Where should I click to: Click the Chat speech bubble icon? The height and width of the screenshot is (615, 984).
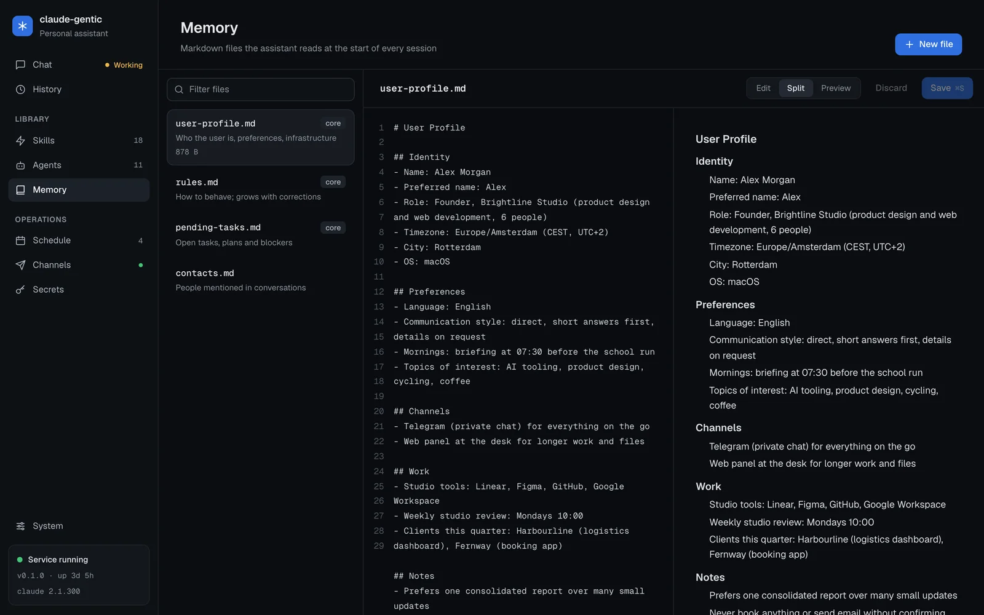click(x=20, y=65)
